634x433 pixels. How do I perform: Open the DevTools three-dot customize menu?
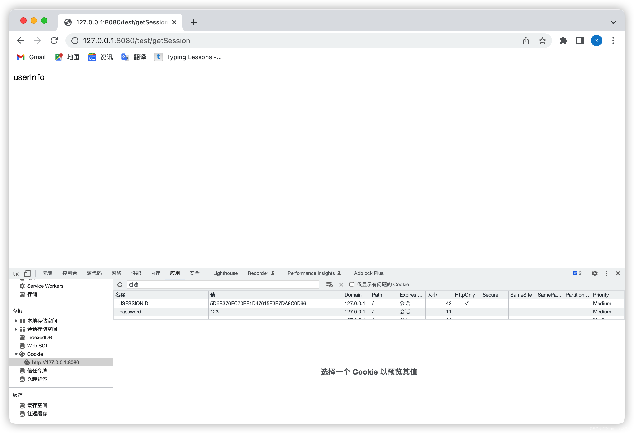[606, 273]
